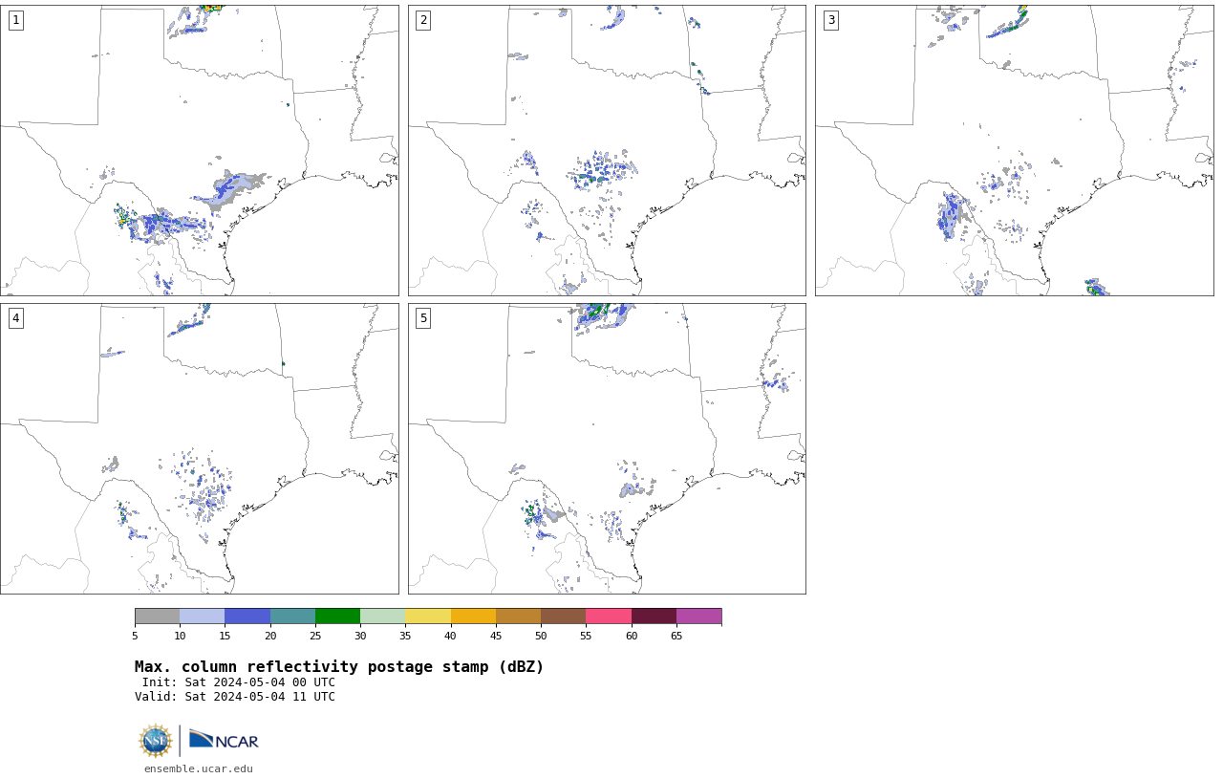Click the panel number label '5'

pos(423,318)
